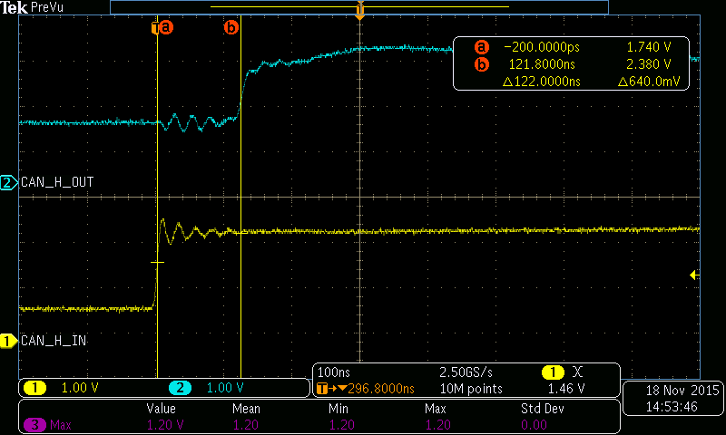This screenshot has width=726, height=435.
Task: Click the Min column header
Action: [338, 409]
